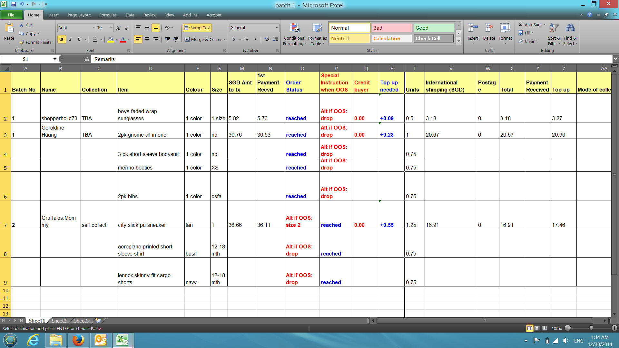
Task: Apply the Neutral cell style
Action: (x=349, y=39)
